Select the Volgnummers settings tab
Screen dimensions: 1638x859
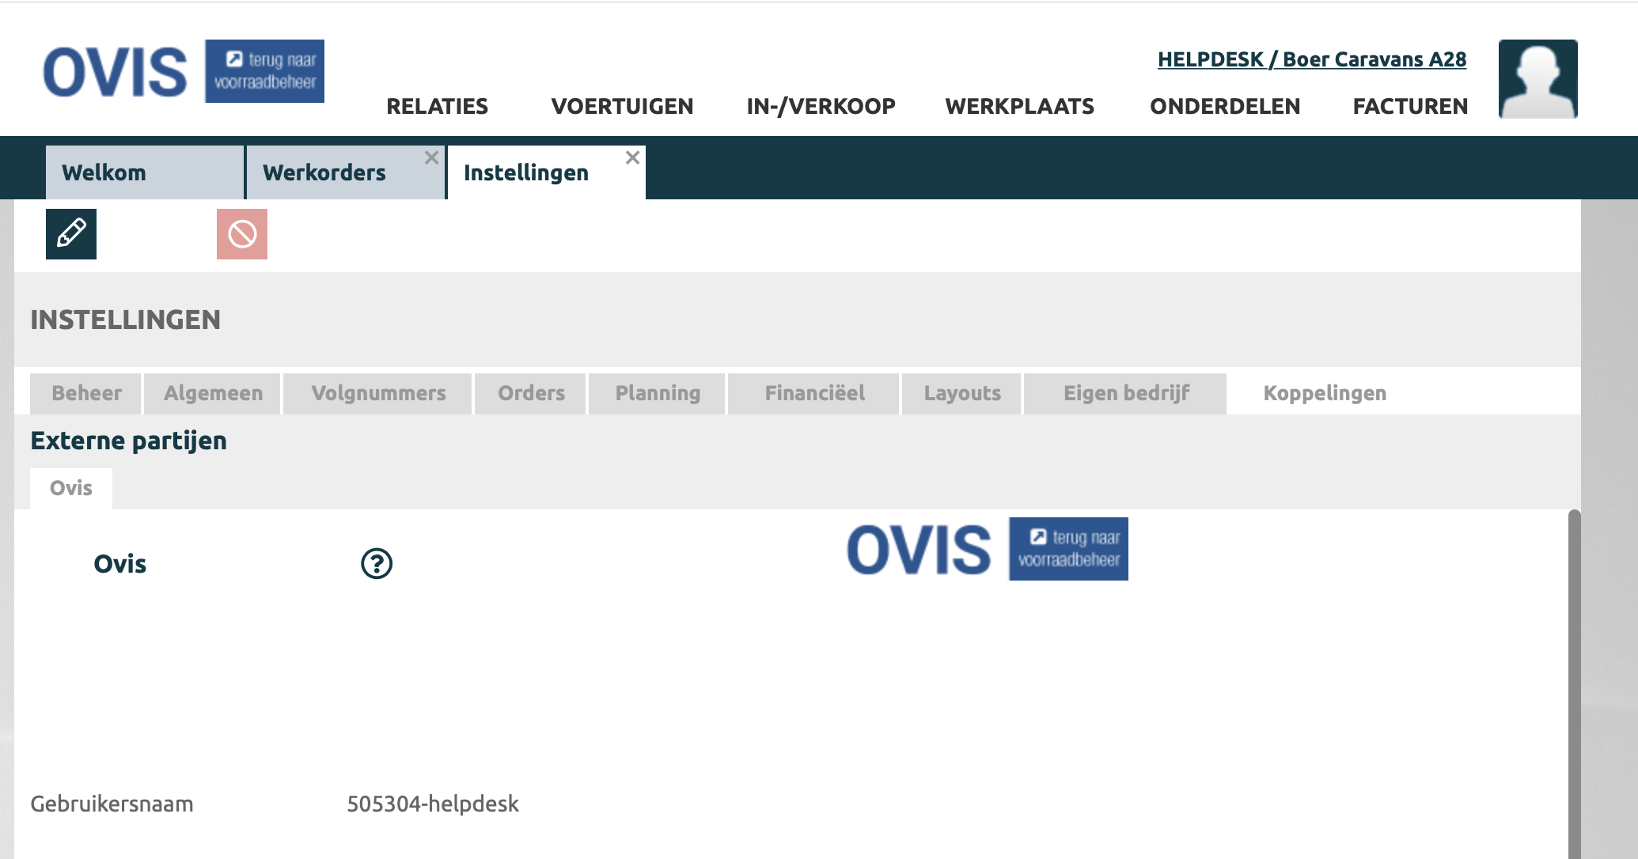click(x=378, y=393)
